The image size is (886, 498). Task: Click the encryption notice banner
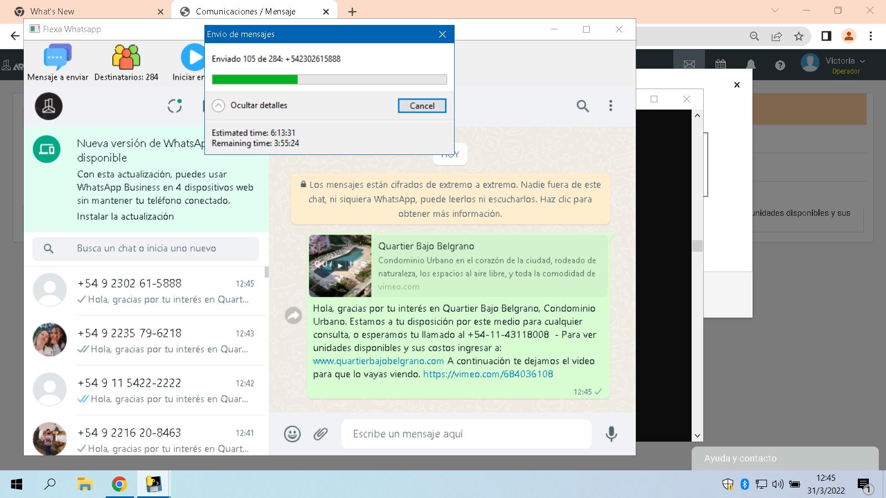pos(450,199)
